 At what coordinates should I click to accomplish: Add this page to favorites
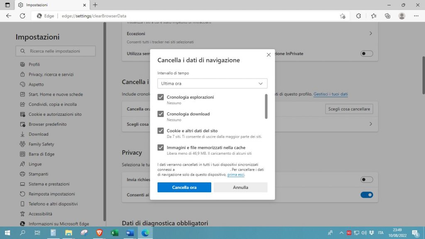point(342,16)
